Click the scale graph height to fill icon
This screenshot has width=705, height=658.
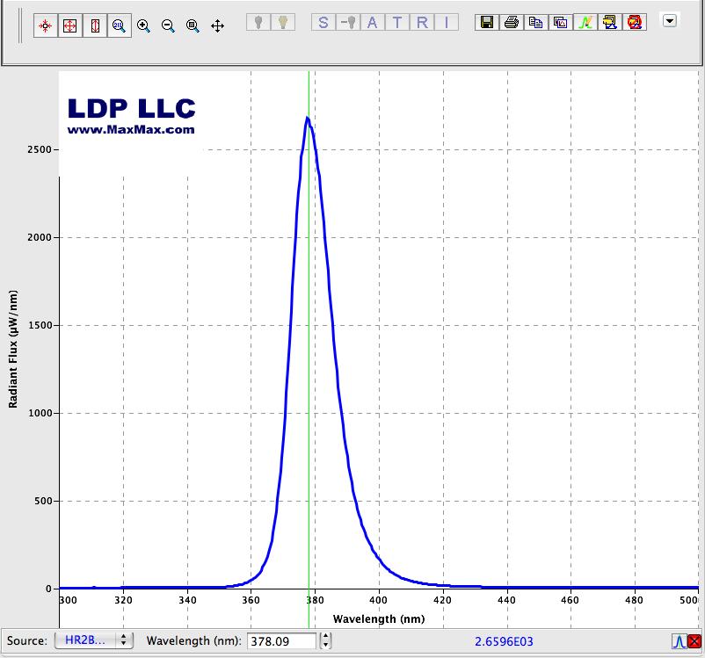pyautogui.click(x=95, y=25)
